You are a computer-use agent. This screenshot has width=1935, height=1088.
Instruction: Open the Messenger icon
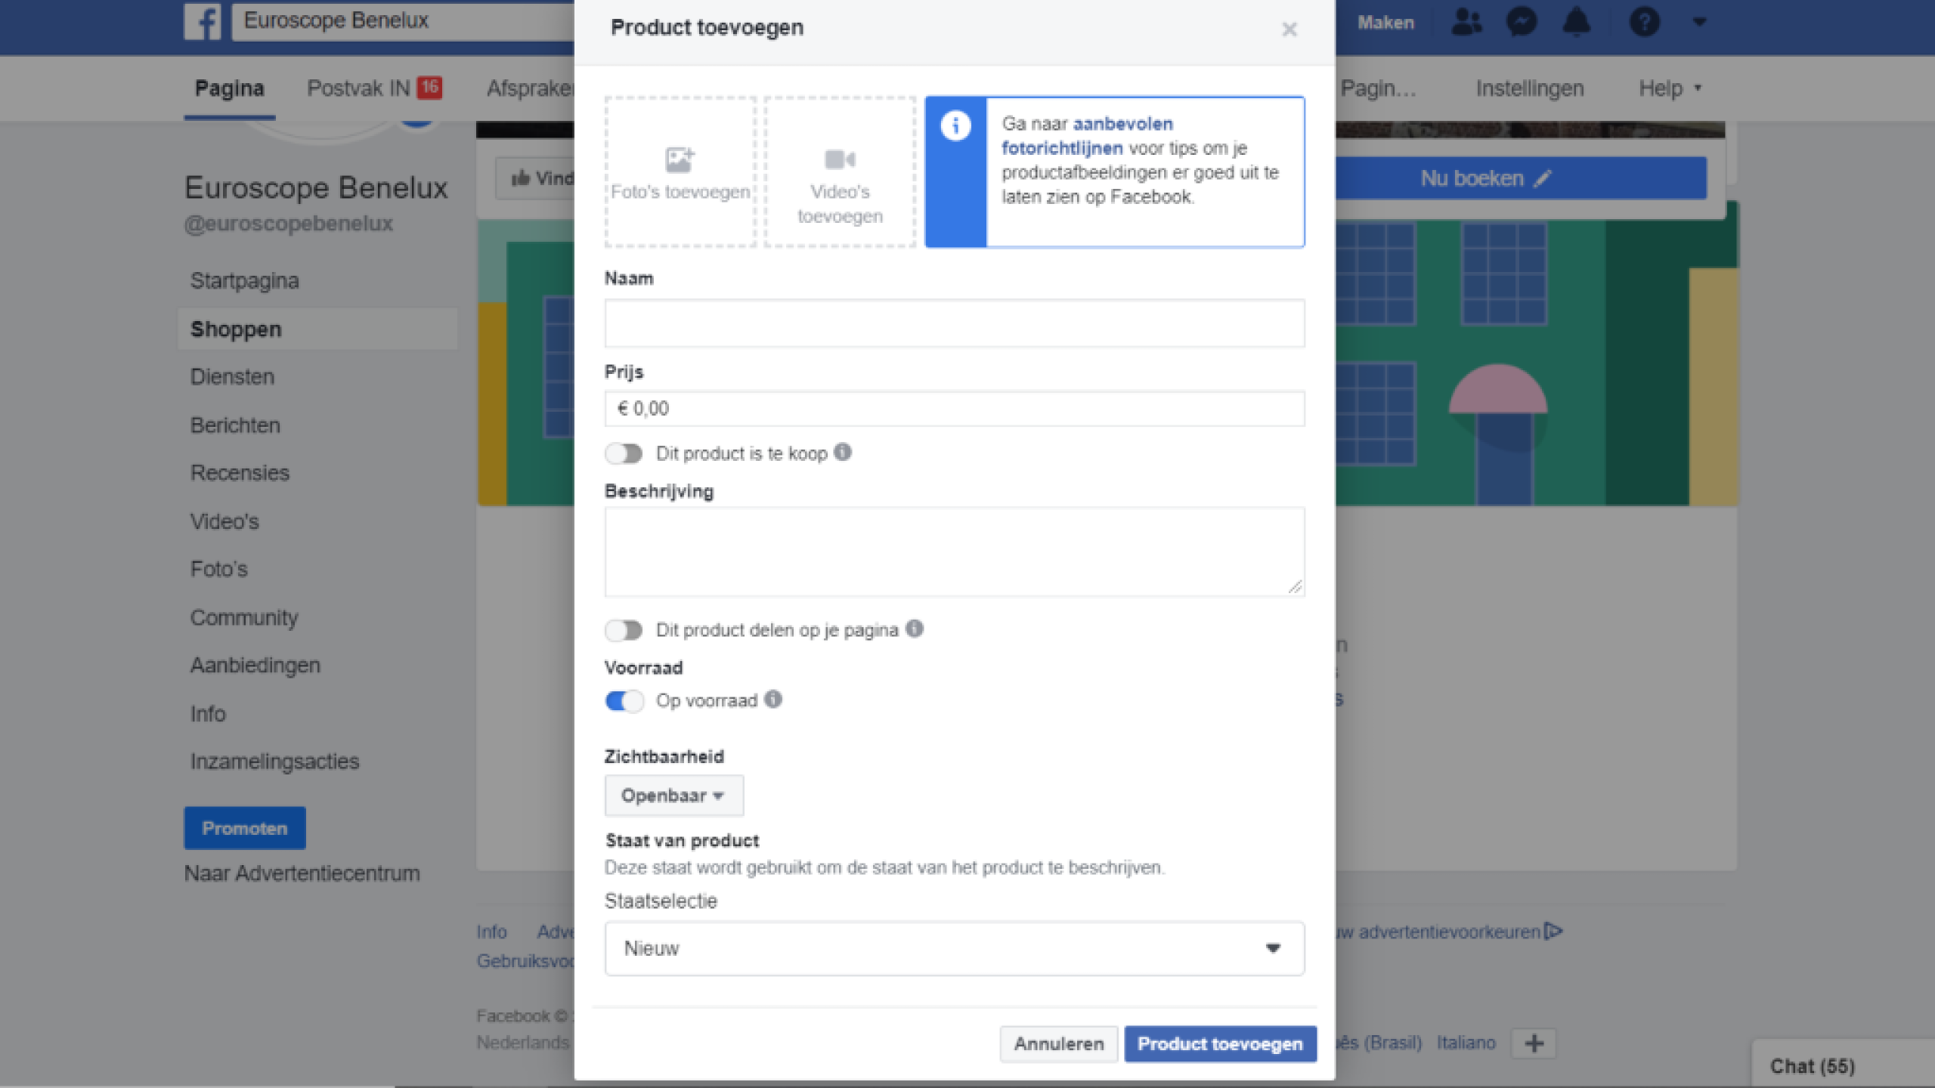1522,22
